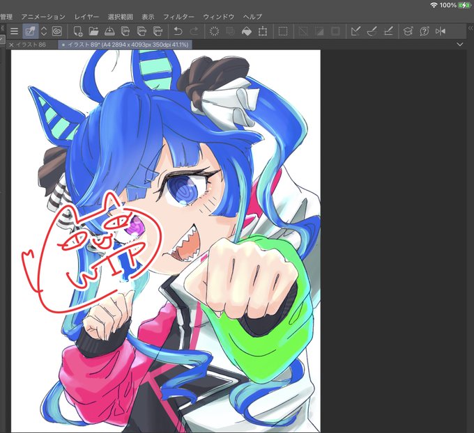The width and height of the screenshot is (474, 433).
Task: Click the Clip Studio spiral icon
Action: click(57, 31)
